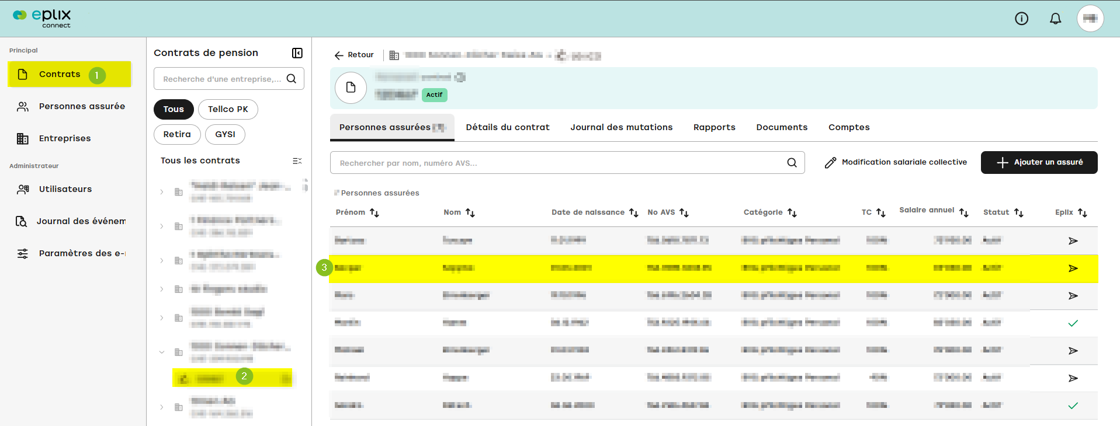Screen dimensions: 1120x426
Task: Switch to Rapports tab
Action: (714, 127)
